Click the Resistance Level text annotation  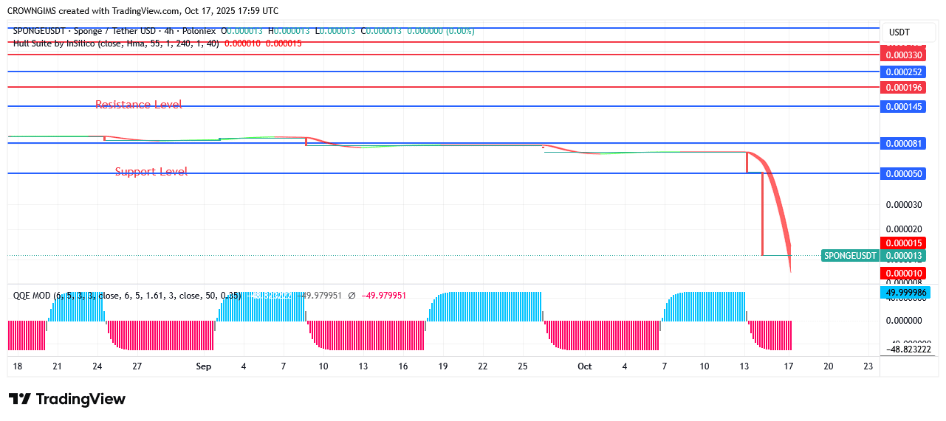(138, 105)
